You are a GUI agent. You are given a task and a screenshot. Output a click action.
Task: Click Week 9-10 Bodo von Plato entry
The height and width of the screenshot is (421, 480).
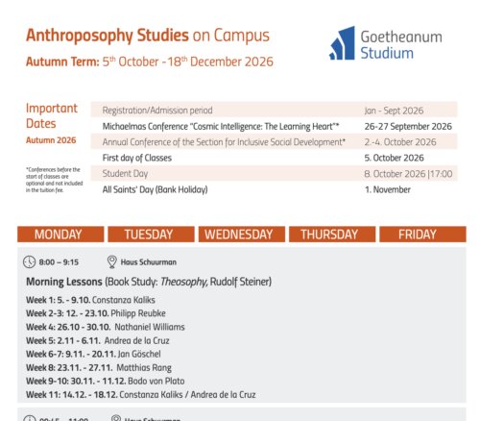tap(106, 381)
